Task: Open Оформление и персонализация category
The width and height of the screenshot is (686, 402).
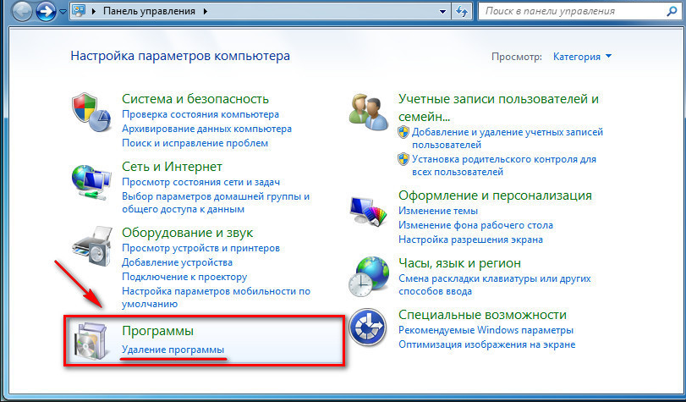Action: coord(495,195)
